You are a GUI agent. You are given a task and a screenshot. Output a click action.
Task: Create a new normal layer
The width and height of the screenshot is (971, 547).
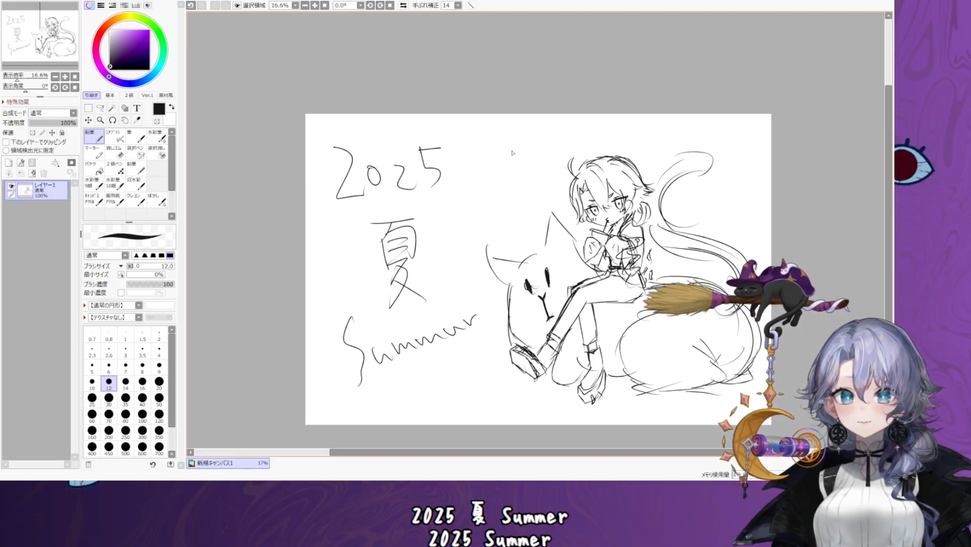9,163
